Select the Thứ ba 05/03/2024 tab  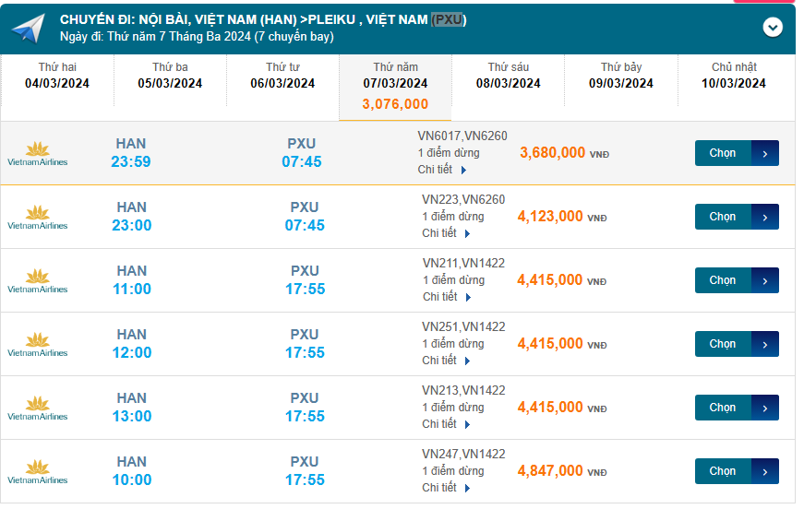pyautogui.click(x=170, y=76)
